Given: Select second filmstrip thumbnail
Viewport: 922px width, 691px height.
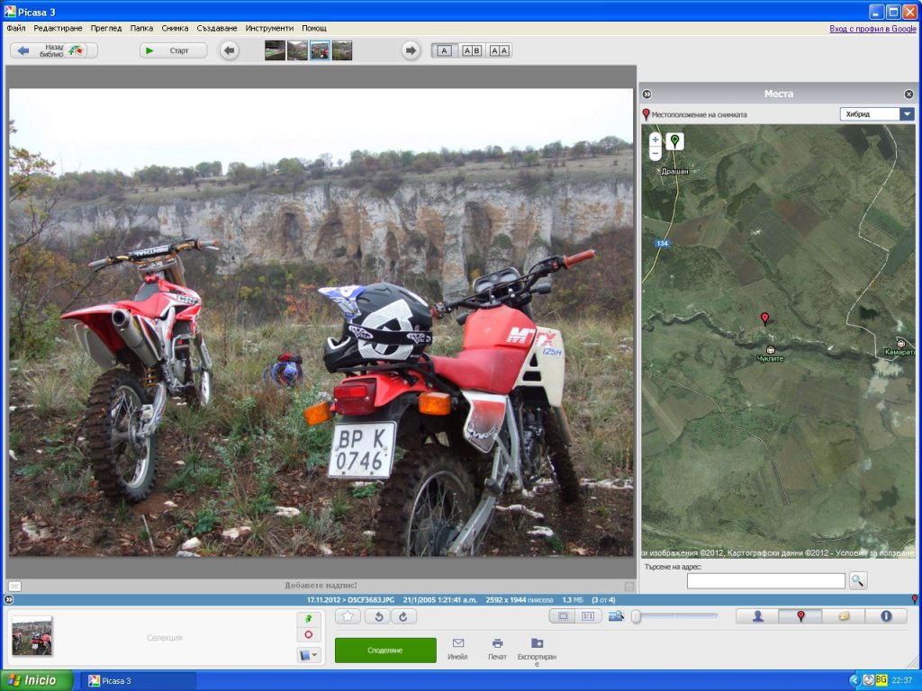Looking at the screenshot, I should click(x=297, y=50).
